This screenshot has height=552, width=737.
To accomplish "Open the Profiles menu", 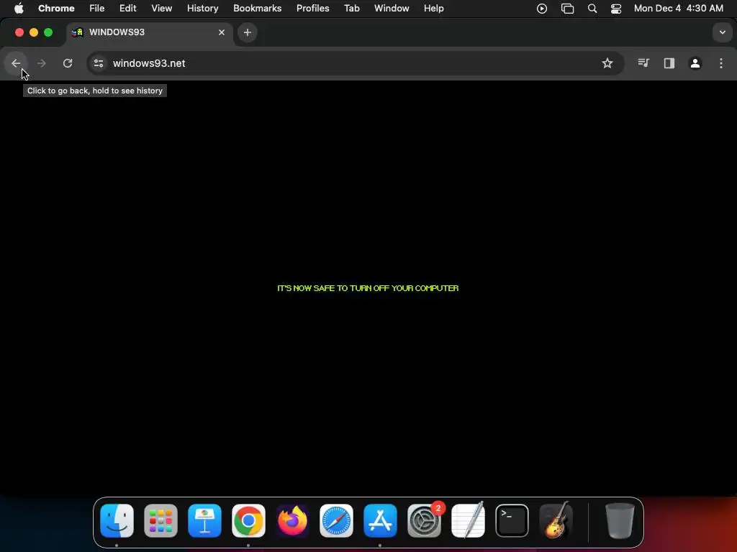I will pyautogui.click(x=313, y=9).
